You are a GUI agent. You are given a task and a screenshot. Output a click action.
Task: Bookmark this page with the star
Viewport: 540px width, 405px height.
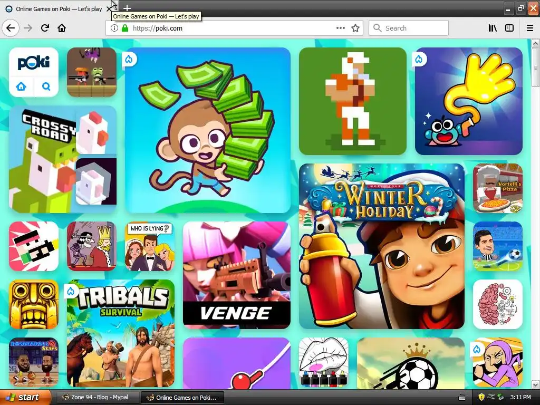click(355, 28)
